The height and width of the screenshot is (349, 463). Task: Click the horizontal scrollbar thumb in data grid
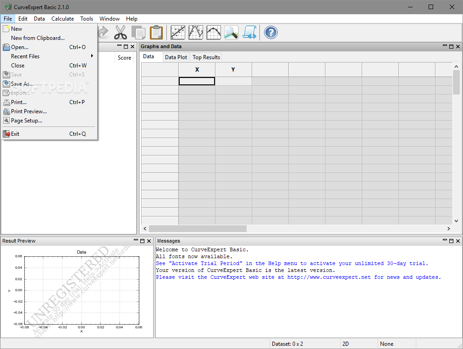pyautogui.click(x=198, y=228)
